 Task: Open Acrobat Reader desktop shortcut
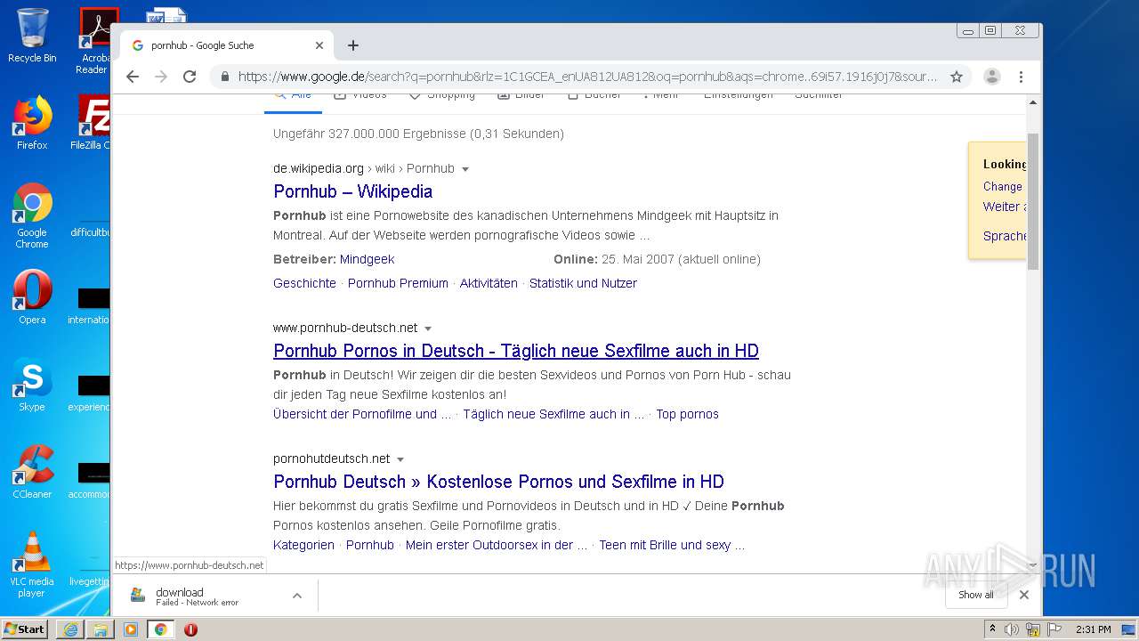pos(94,41)
